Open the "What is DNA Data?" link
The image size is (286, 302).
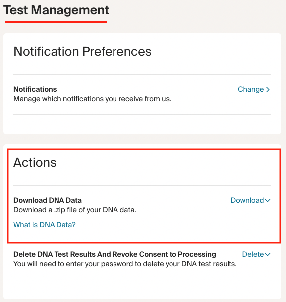pos(45,225)
